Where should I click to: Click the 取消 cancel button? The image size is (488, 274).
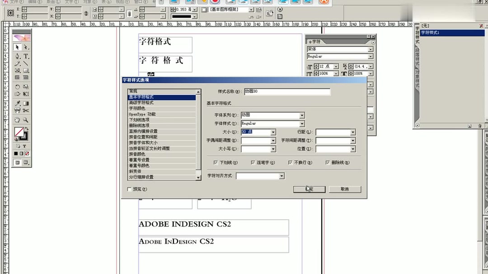tap(344, 189)
